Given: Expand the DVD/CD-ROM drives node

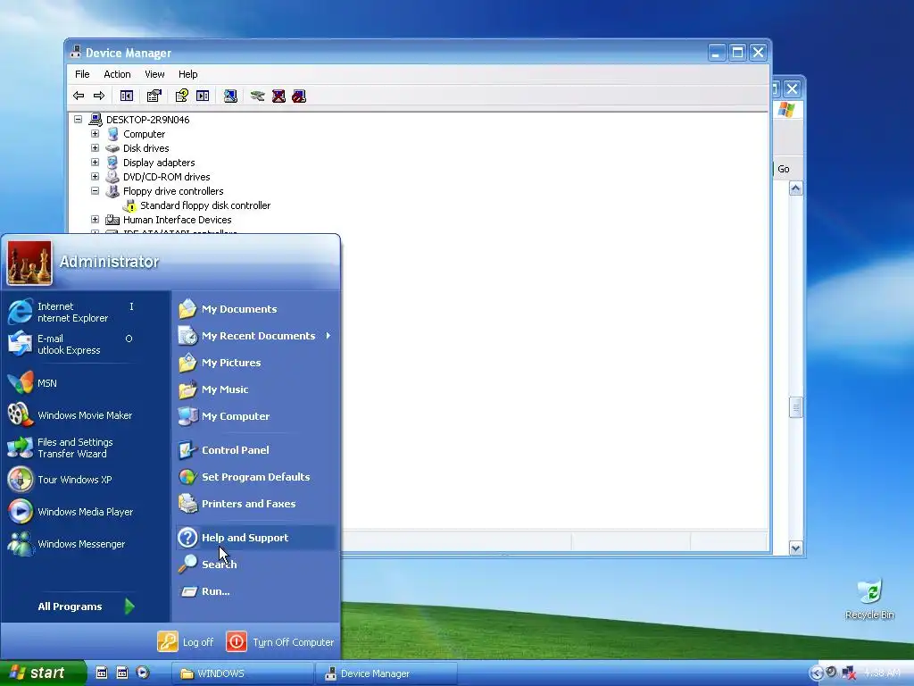Looking at the screenshot, I should (95, 176).
